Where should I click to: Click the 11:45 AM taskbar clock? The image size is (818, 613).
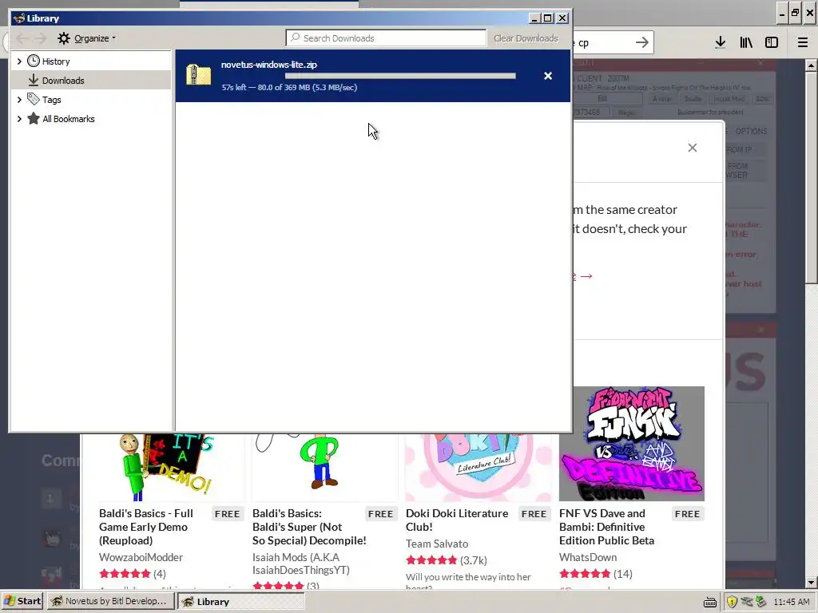tap(792, 602)
